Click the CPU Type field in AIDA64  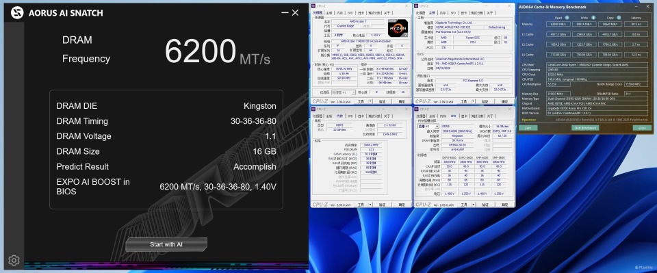597,65
